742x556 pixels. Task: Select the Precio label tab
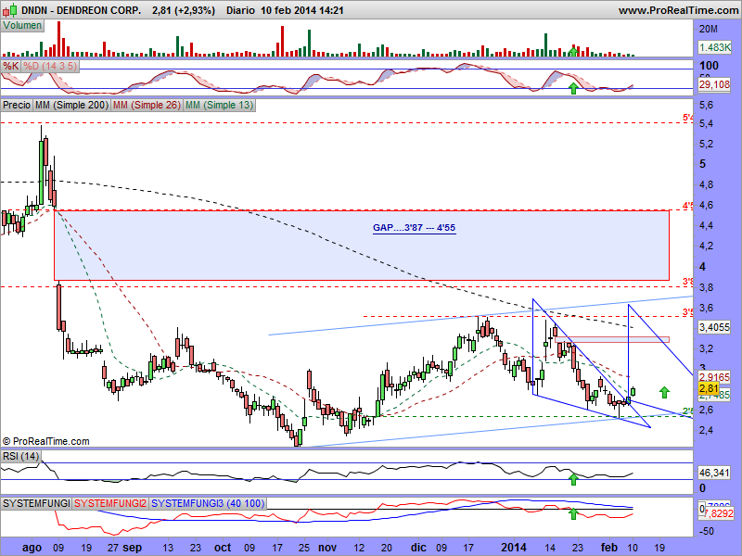17,105
